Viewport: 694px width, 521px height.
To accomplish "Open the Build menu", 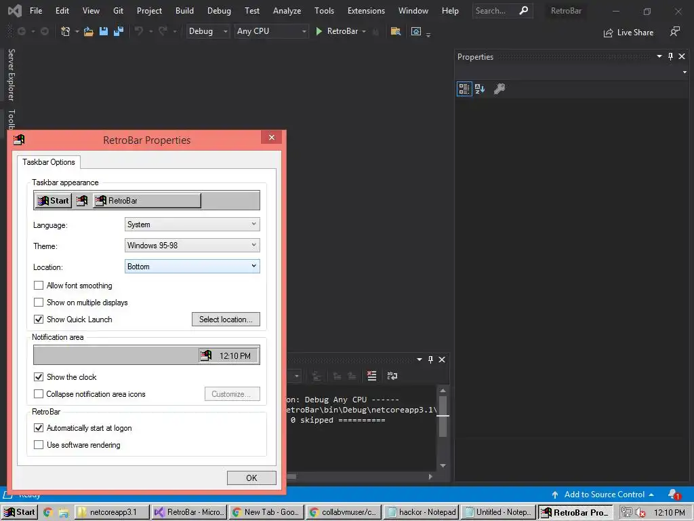I will click(x=184, y=11).
